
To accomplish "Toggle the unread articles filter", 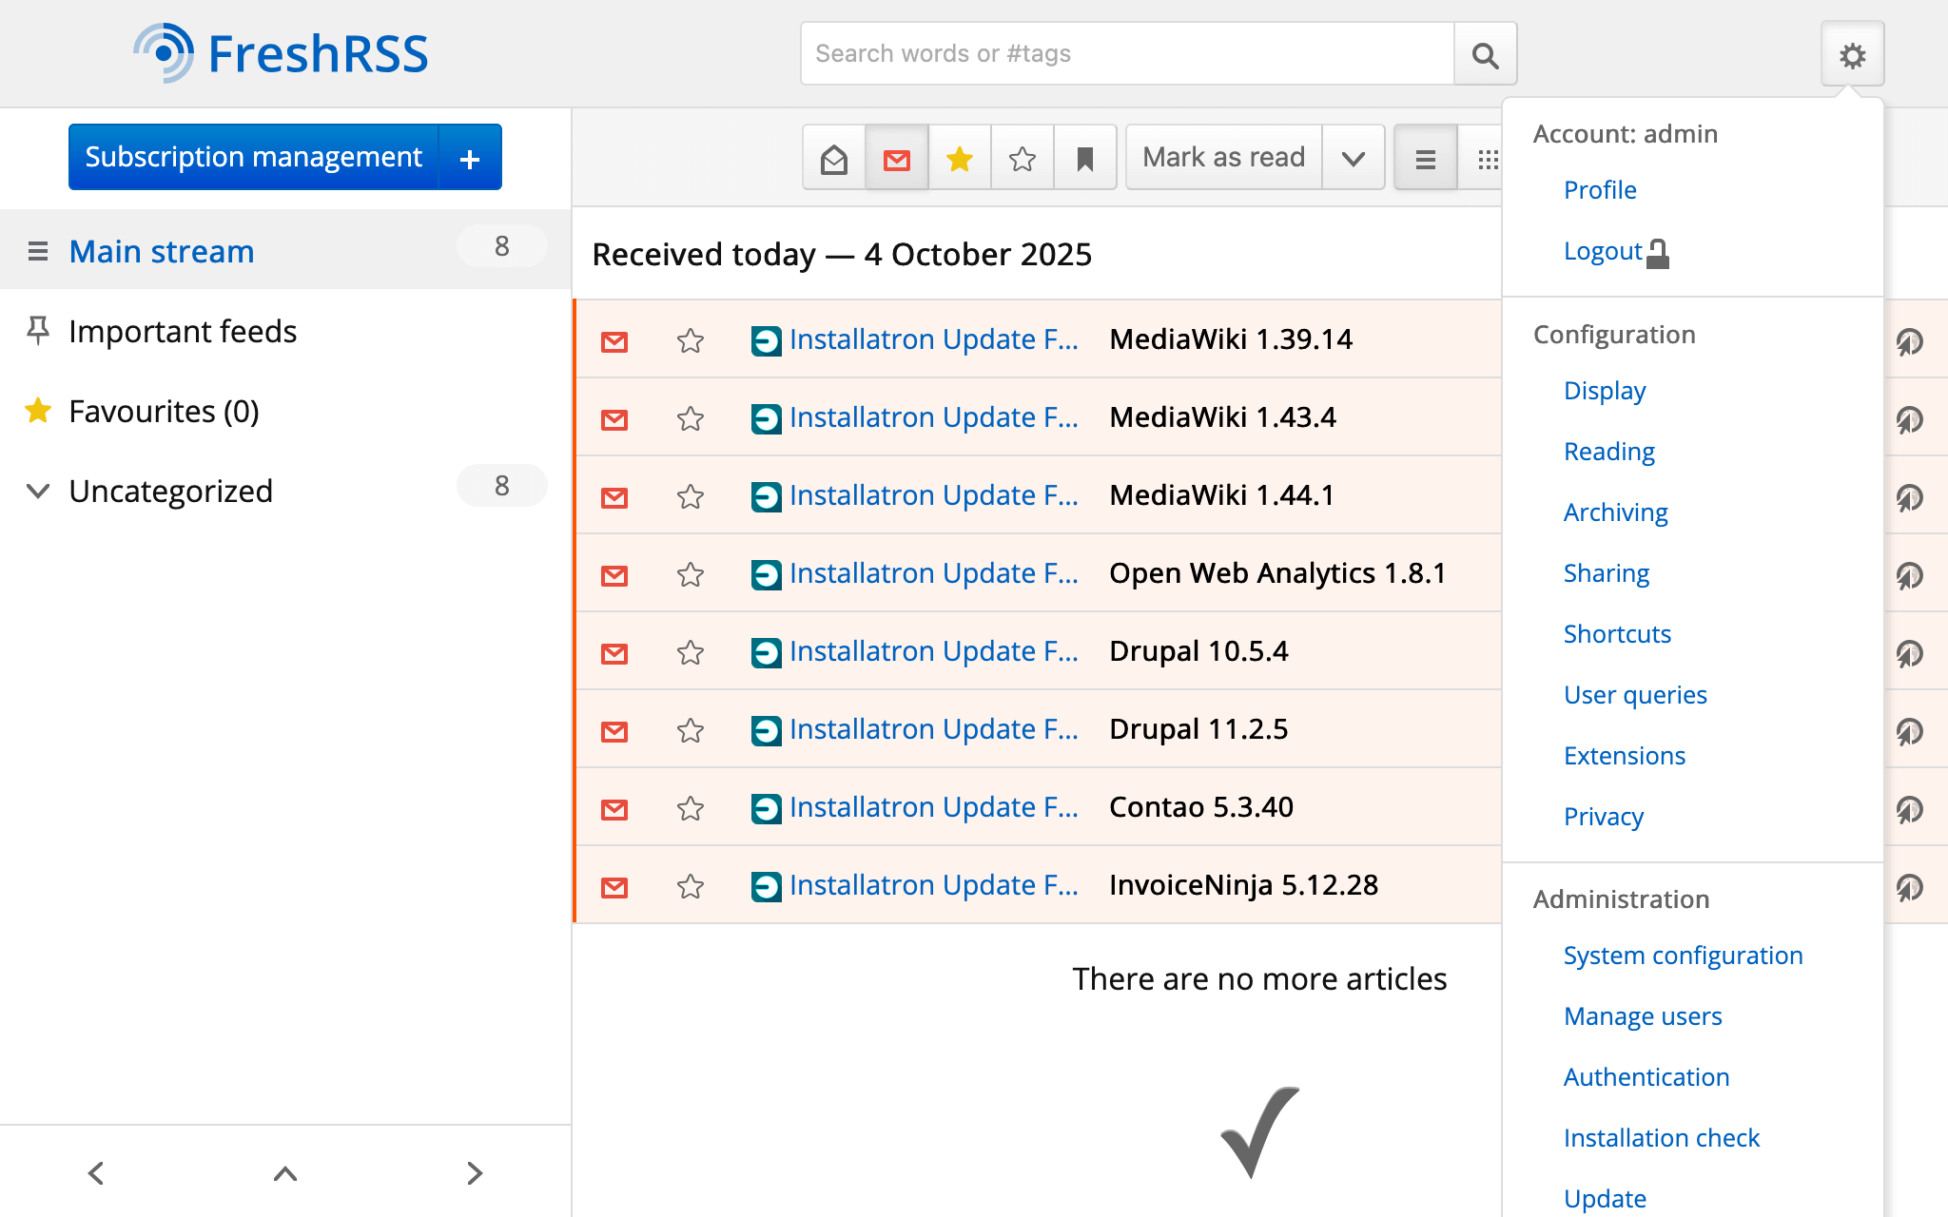I will coord(897,158).
